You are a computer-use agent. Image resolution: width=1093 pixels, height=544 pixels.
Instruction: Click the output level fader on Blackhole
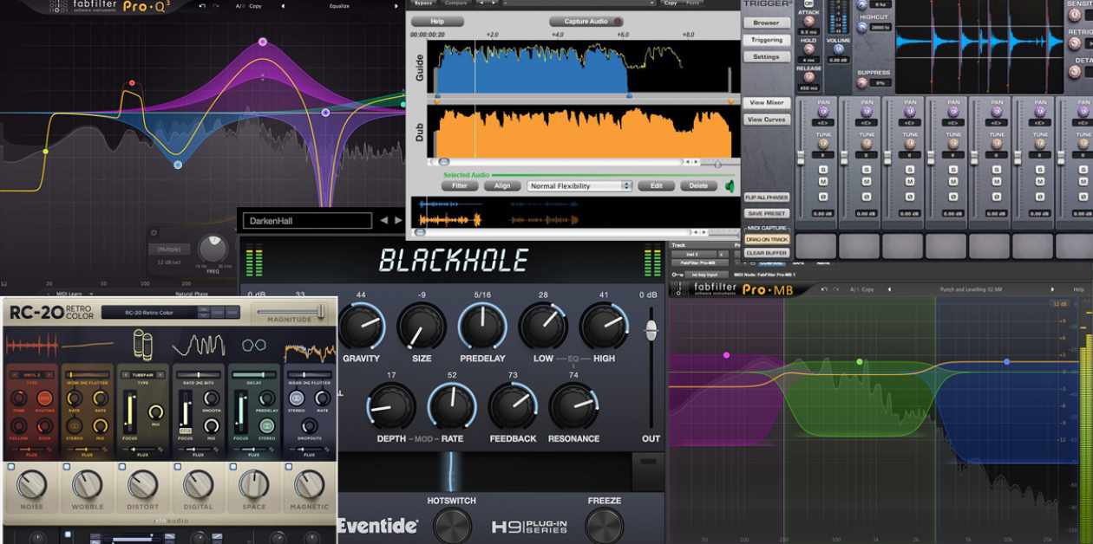coord(651,332)
